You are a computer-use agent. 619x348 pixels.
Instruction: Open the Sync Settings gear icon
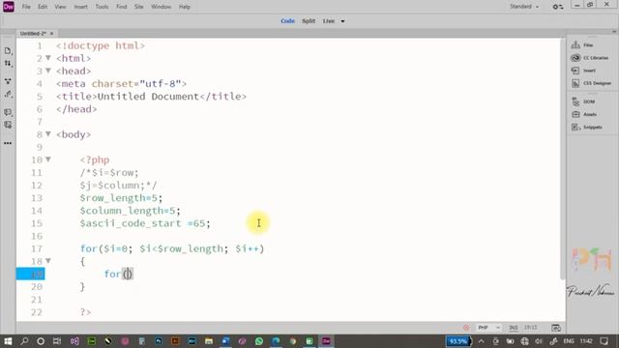557,7
